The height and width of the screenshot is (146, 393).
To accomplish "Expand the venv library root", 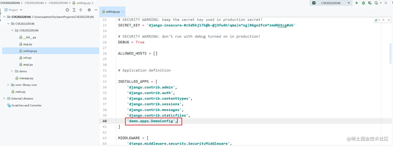I will [8, 85].
